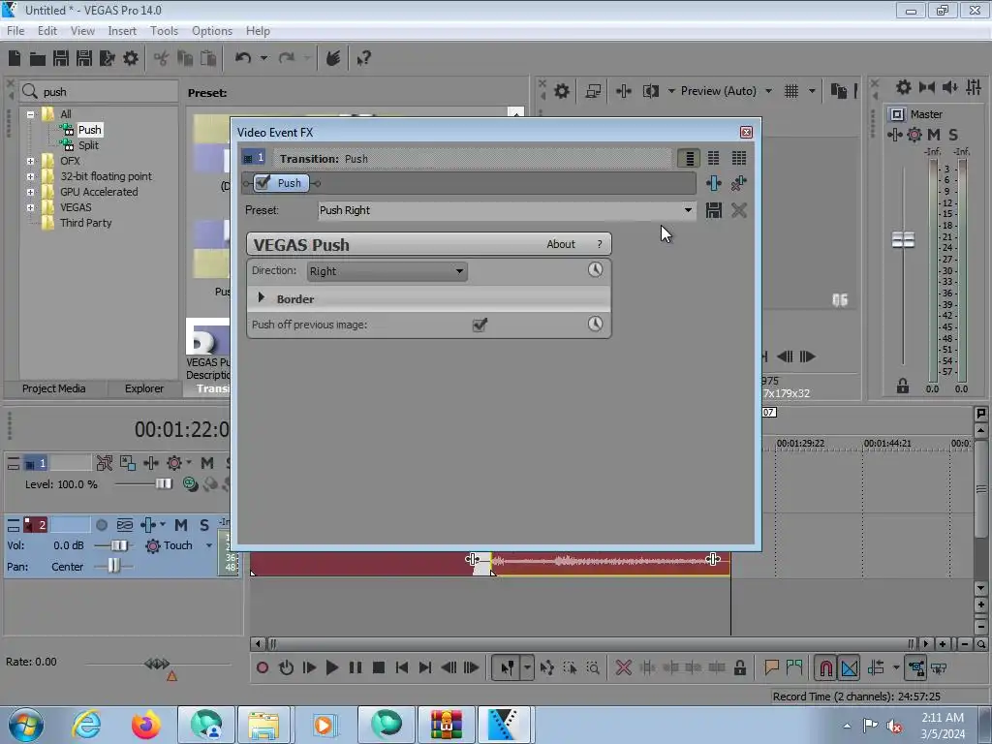Select the Split transition in tree
Viewport: 992px width, 744px height.
(x=88, y=145)
